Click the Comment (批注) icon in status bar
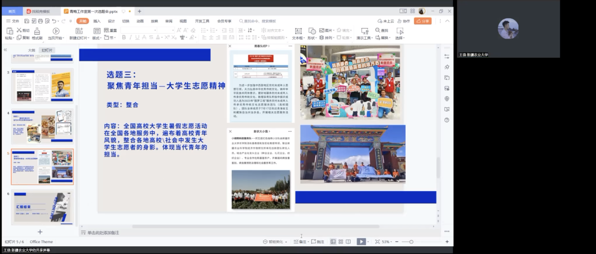This screenshot has height=254, width=596. coord(313,242)
